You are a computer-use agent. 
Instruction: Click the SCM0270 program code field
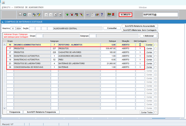point(125,14)
